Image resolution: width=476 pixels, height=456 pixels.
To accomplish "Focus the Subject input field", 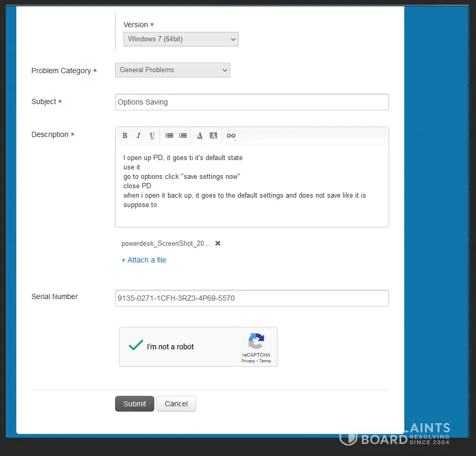I will 252,102.
